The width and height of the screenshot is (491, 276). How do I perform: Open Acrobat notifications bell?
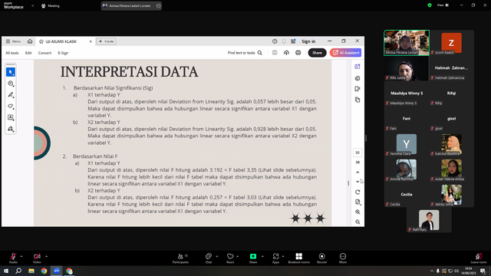(x=284, y=41)
